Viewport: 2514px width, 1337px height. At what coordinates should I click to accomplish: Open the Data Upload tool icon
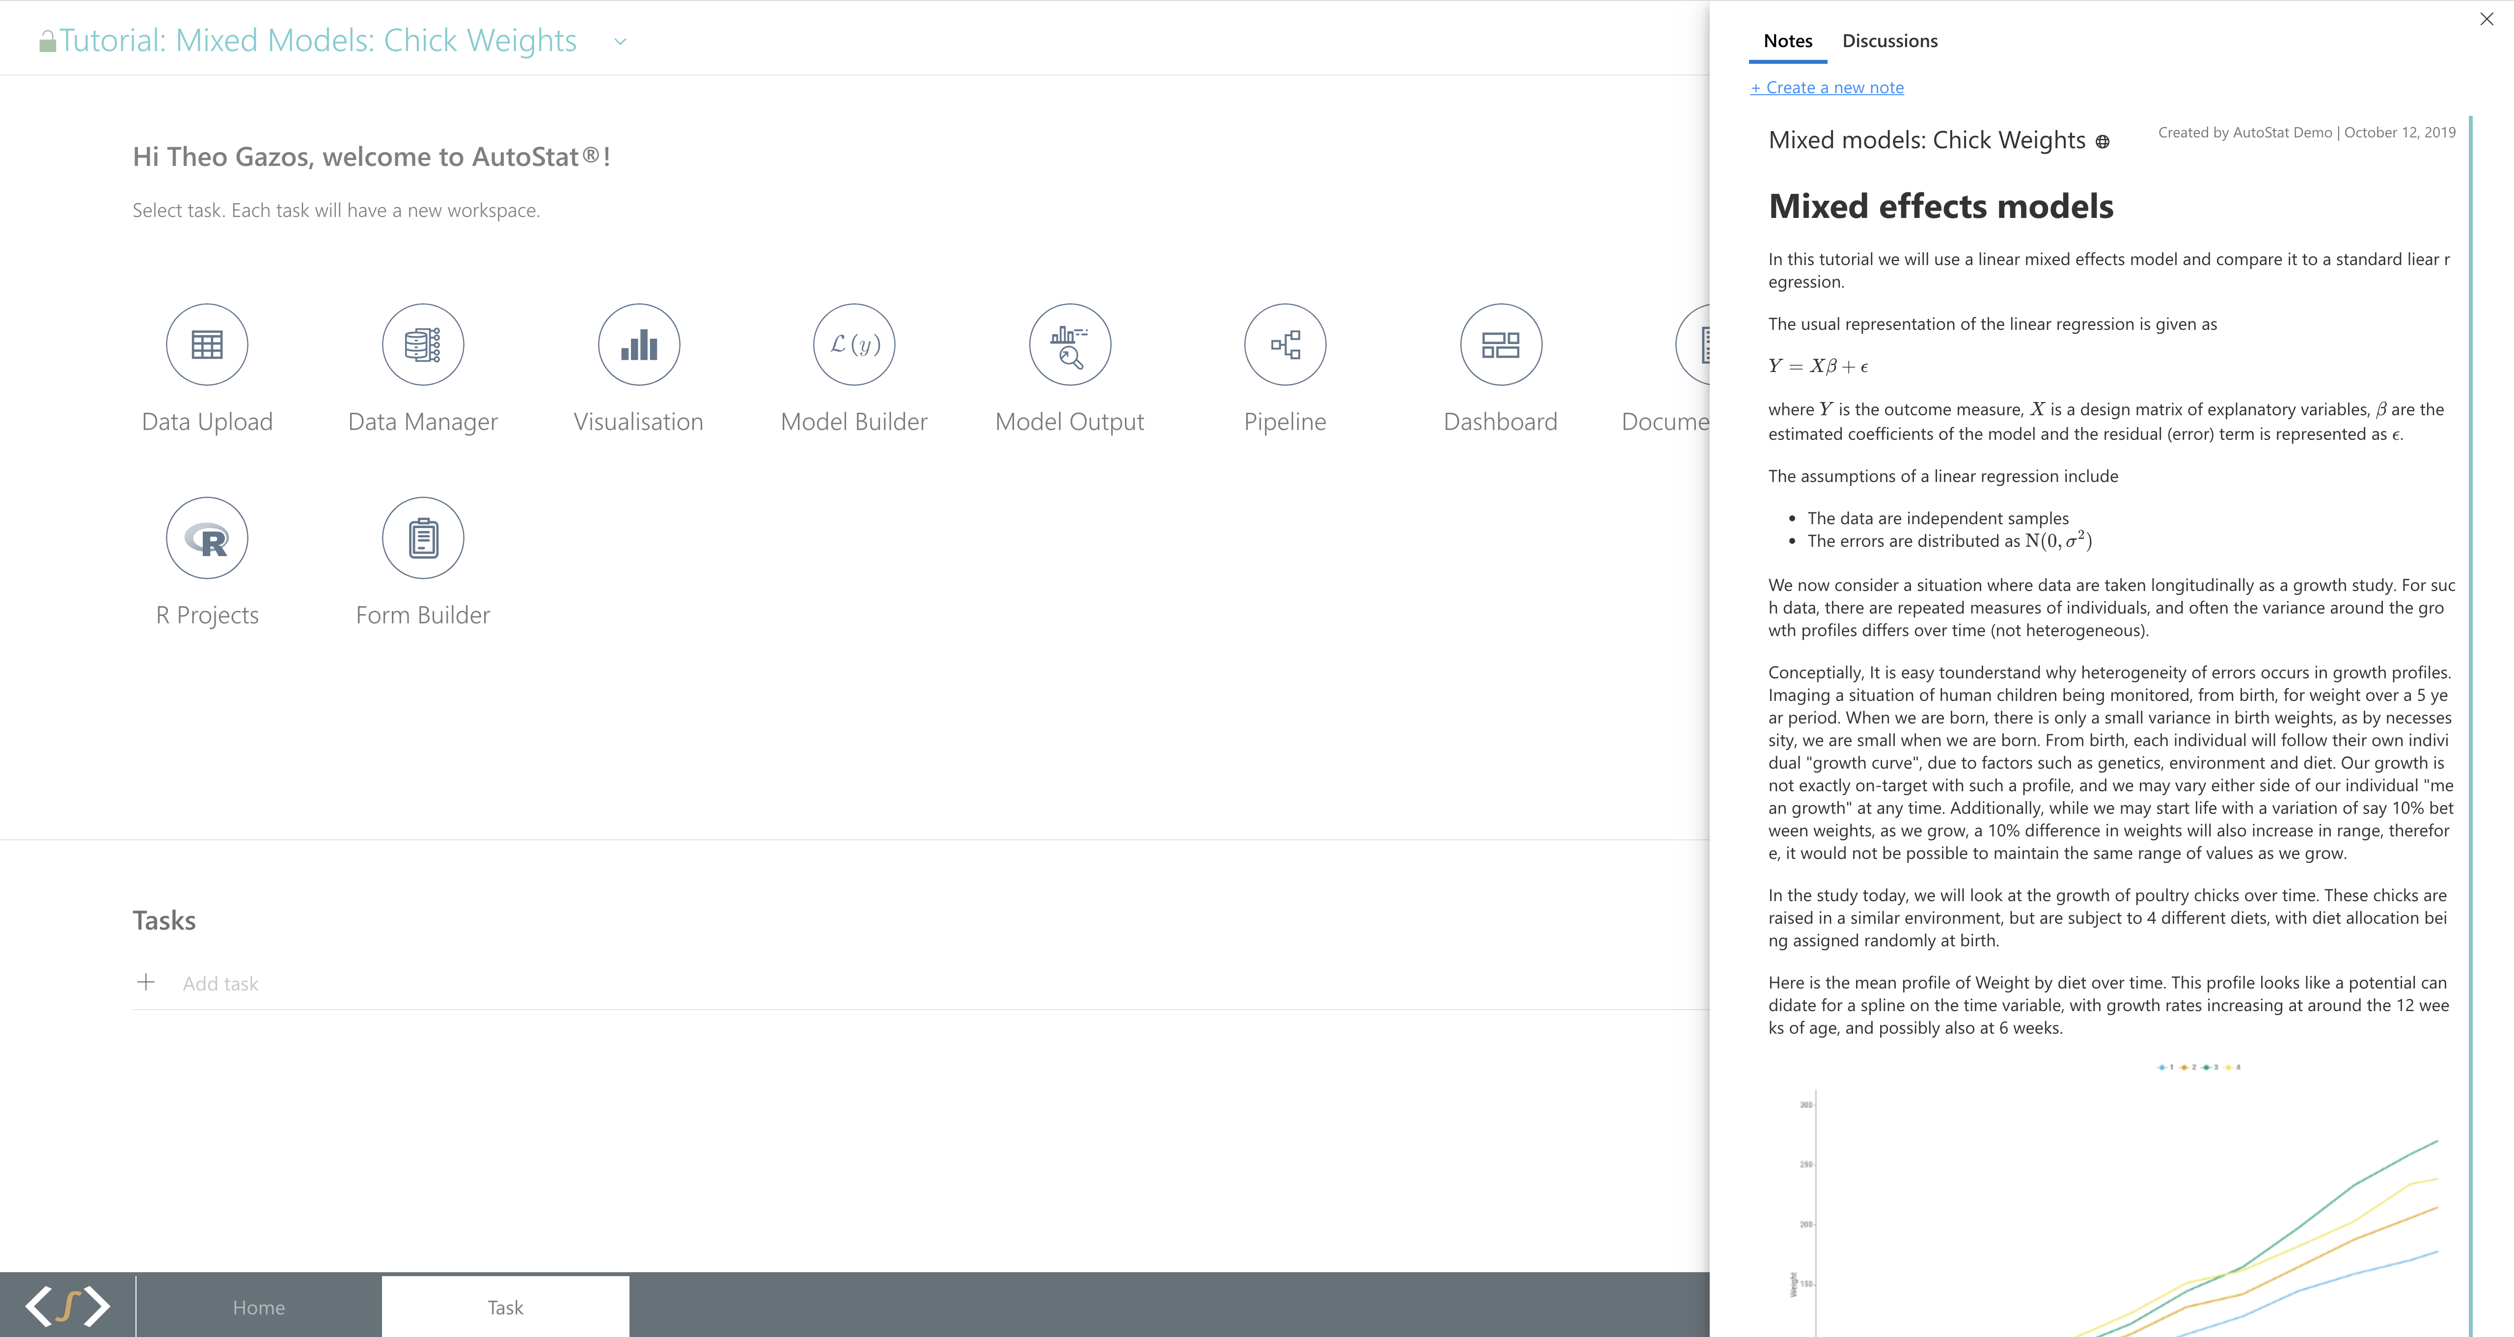(207, 344)
